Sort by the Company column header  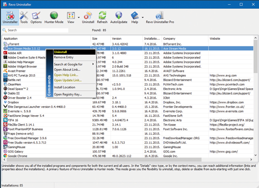point(185,39)
